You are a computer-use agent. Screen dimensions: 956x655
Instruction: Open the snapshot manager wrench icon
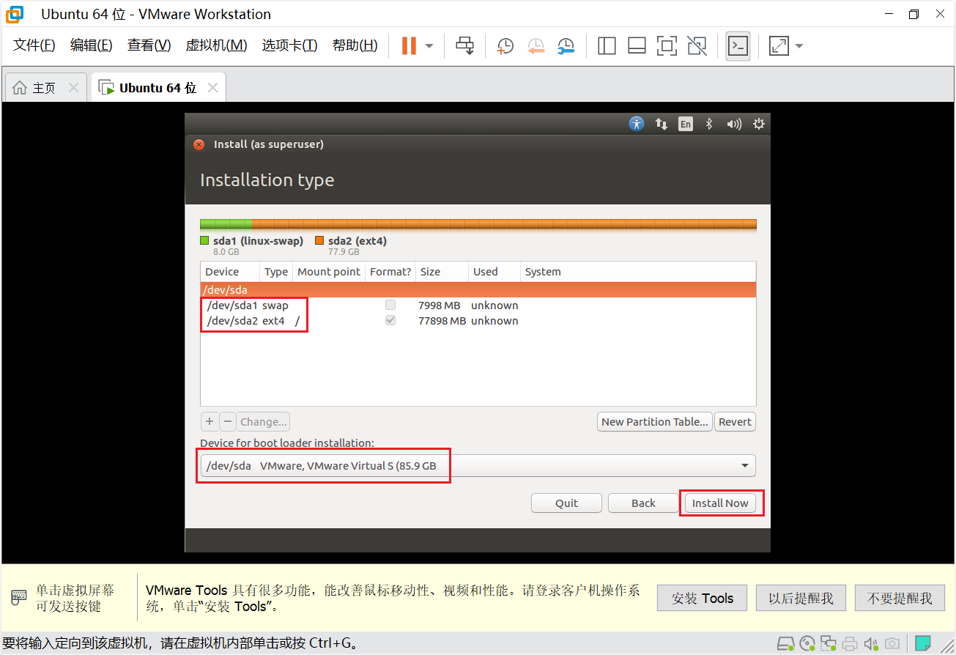[x=566, y=45]
